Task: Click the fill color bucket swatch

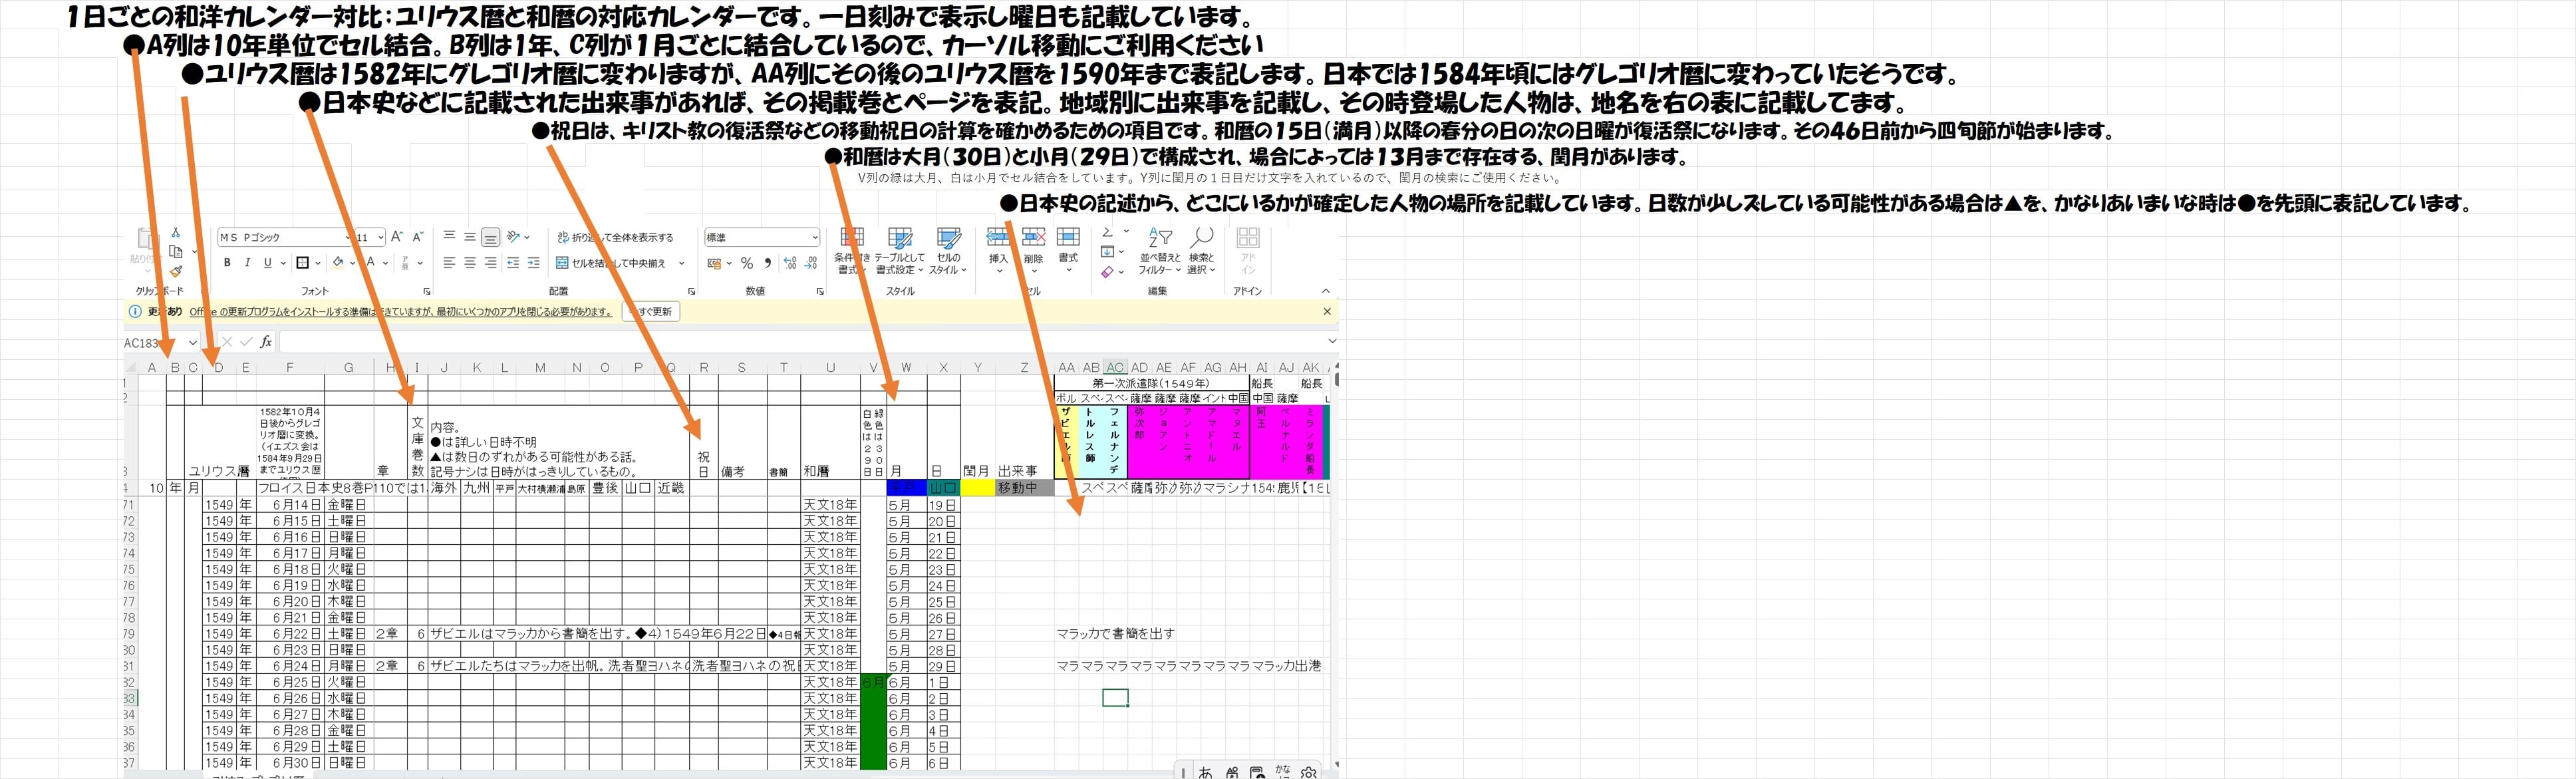Action: click(x=338, y=263)
